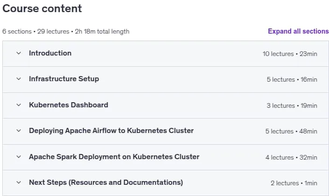Open the Infrastructure Setup section title
Image resolution: width=329 pixels, height=196 pixels.
64,79
